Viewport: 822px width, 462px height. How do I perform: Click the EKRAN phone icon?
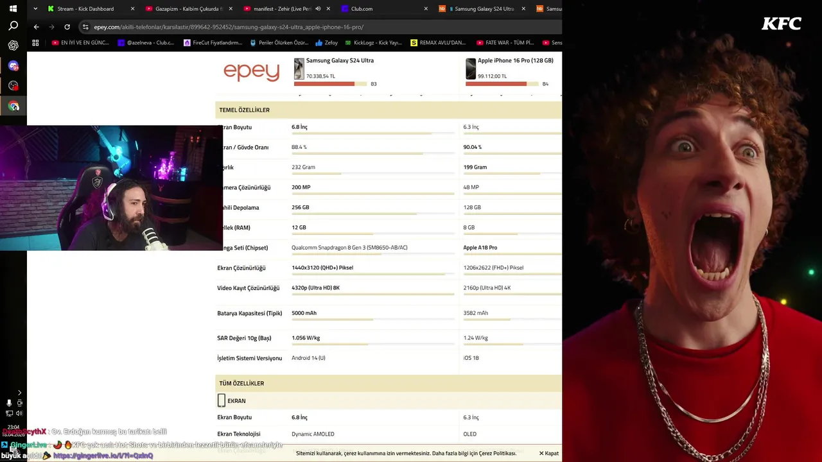pyautogui.click(x=222, y=400)
